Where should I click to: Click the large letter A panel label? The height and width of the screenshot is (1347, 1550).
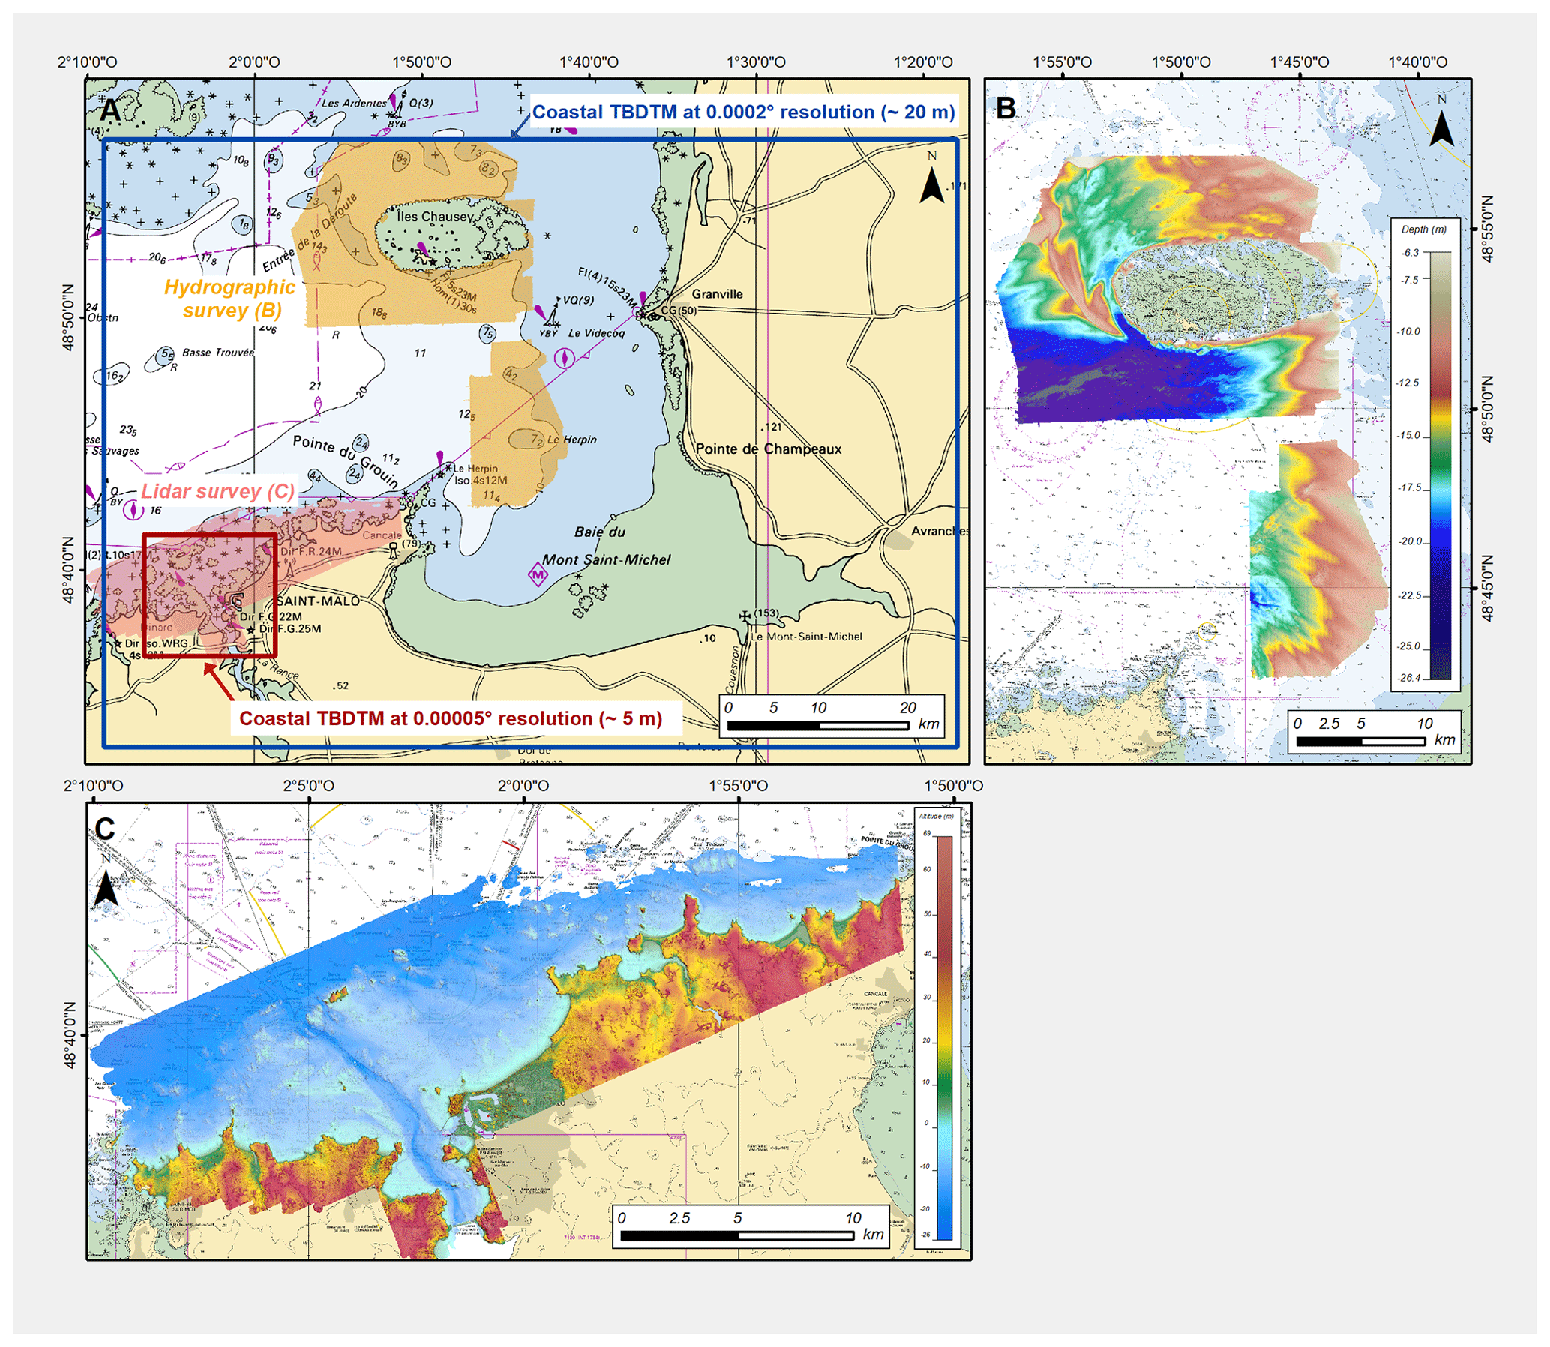[x=110, y=110]
